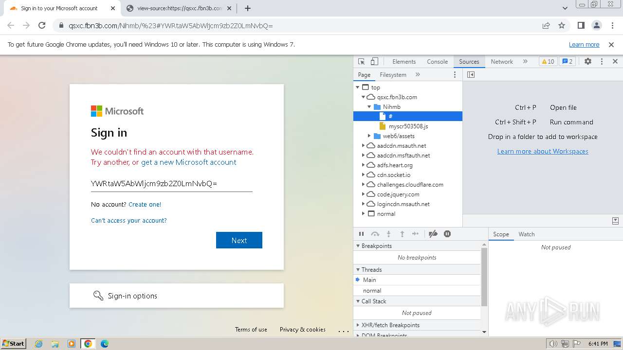Open the Watch pane tab

click(527, 234)
